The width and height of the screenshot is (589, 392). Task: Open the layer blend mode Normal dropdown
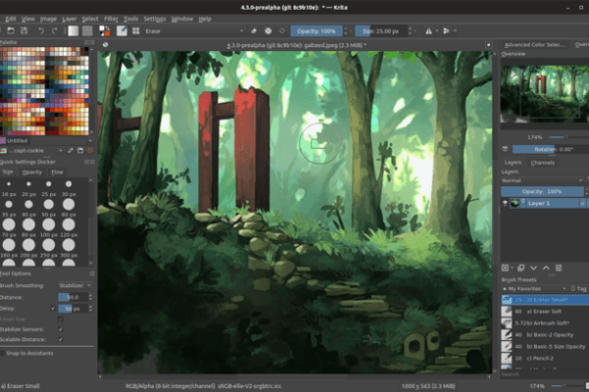pos(542,180)
